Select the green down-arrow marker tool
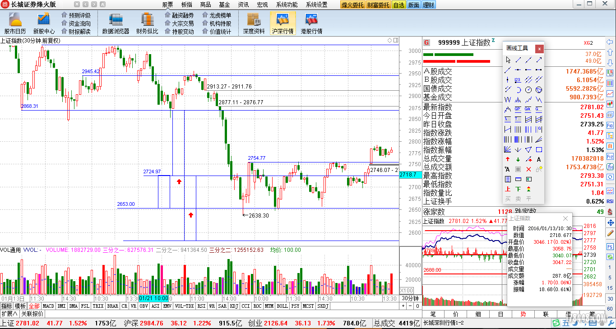The width and height of the screenshot is (616, 329). 518,159
